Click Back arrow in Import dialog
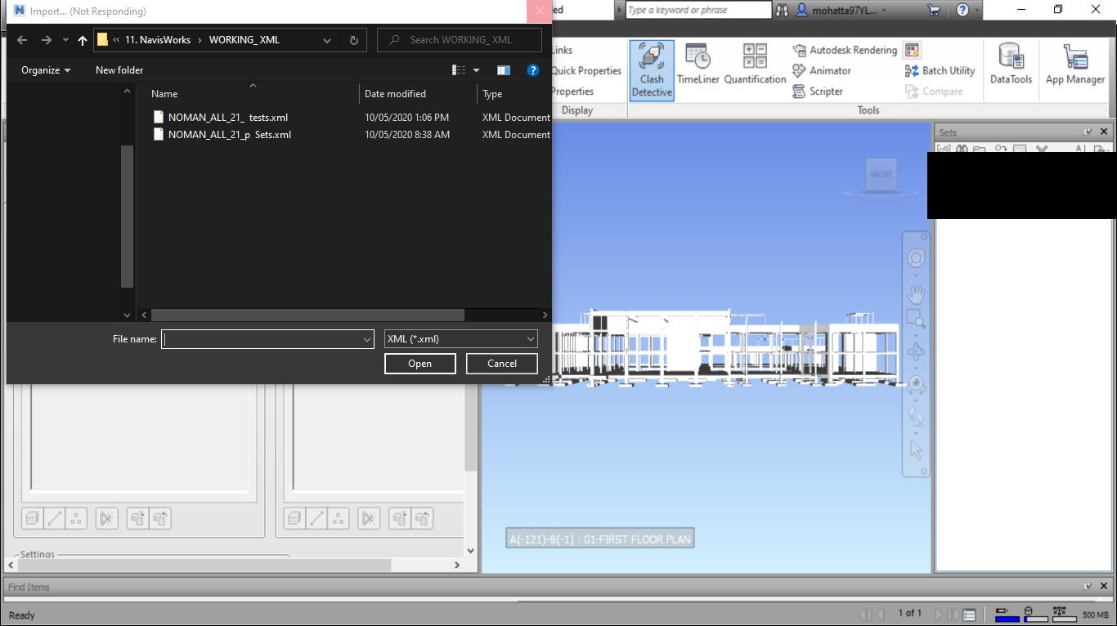1117x626 pixels. click(x=22, y=40)
